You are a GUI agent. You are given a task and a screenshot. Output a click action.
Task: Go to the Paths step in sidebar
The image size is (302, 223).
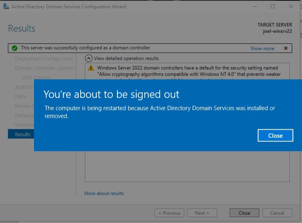[x=21, y=96]
